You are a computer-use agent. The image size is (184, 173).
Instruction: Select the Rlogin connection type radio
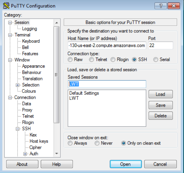[x=113, y=60]
